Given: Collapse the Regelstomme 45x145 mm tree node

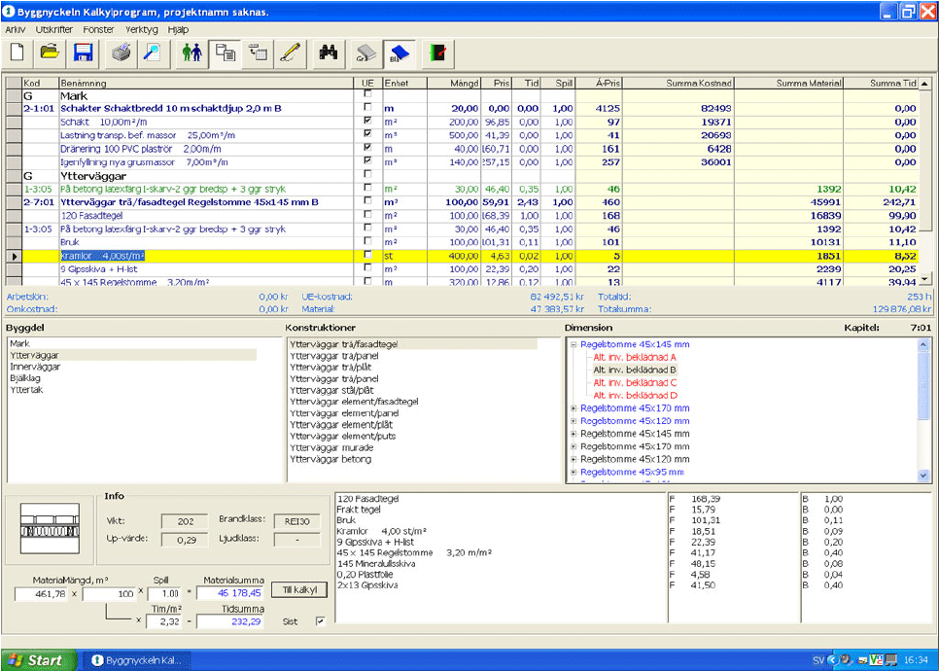Looking at the screenshot, I should point(574,345).
